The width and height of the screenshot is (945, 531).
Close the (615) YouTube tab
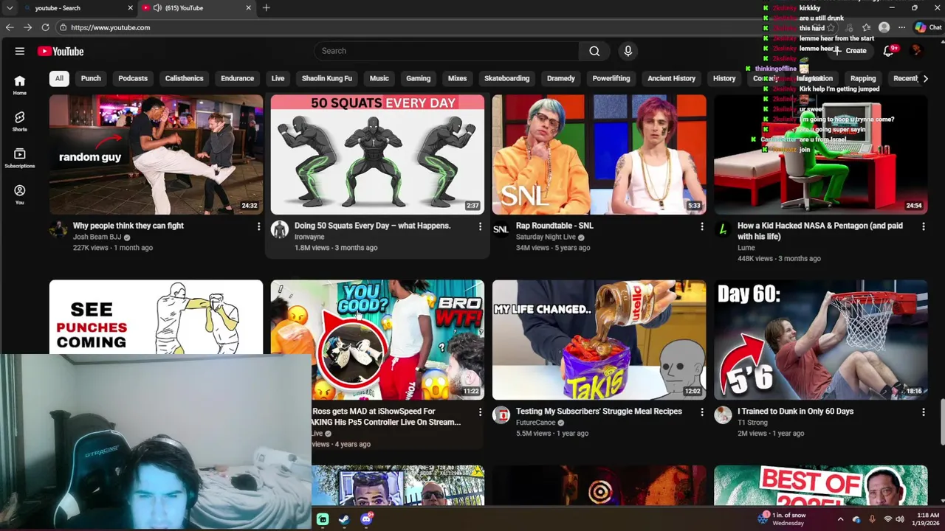(248, 8)
